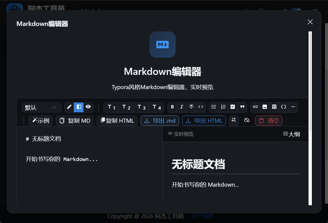Open 关于插件 link in footer
The image size is (328, 223).
203,216
